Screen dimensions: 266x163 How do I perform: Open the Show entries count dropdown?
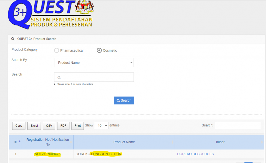pos(101,125)
